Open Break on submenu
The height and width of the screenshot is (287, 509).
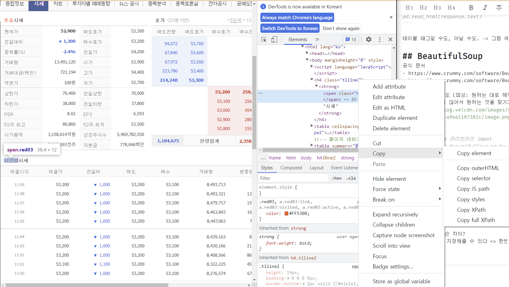(401, 200)
